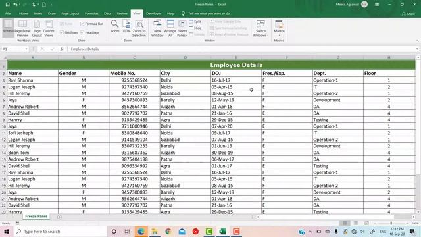Switch to the Page Layout tab
Screen dimensions: 421x237
click(x=70, y=13)
